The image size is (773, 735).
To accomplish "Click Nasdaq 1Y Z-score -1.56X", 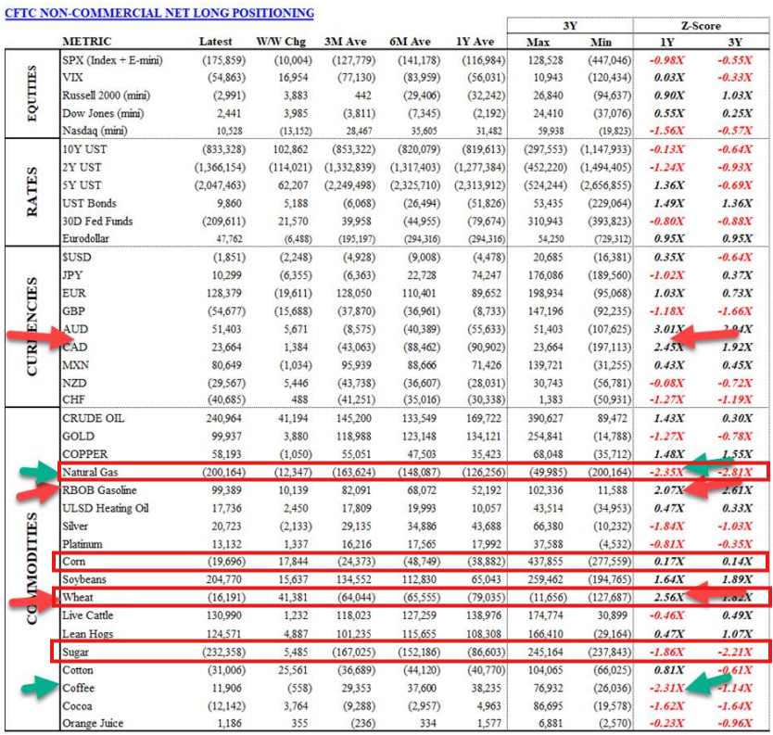I will [x=666, y=131].
